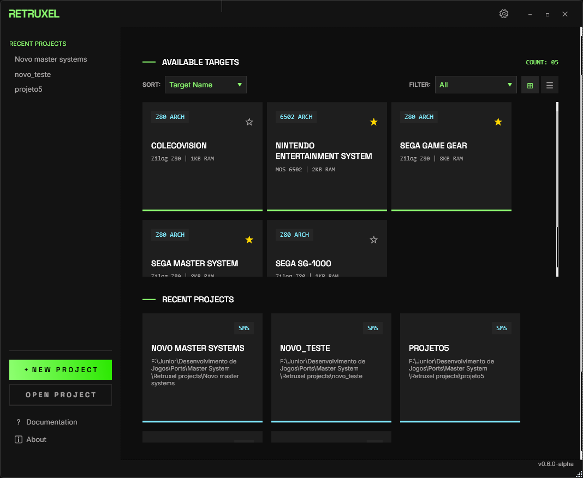583x478 pixels.
Task: Click the Documentation question mark icon
Action: click(x=19, y=422)
